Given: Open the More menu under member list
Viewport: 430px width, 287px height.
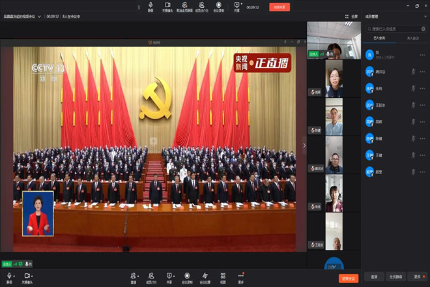Looking at the screenshot, I should tap(418, 277).
